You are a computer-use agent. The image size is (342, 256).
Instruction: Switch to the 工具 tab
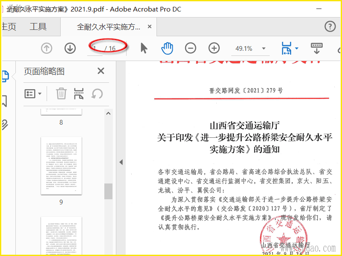(38, 26)
